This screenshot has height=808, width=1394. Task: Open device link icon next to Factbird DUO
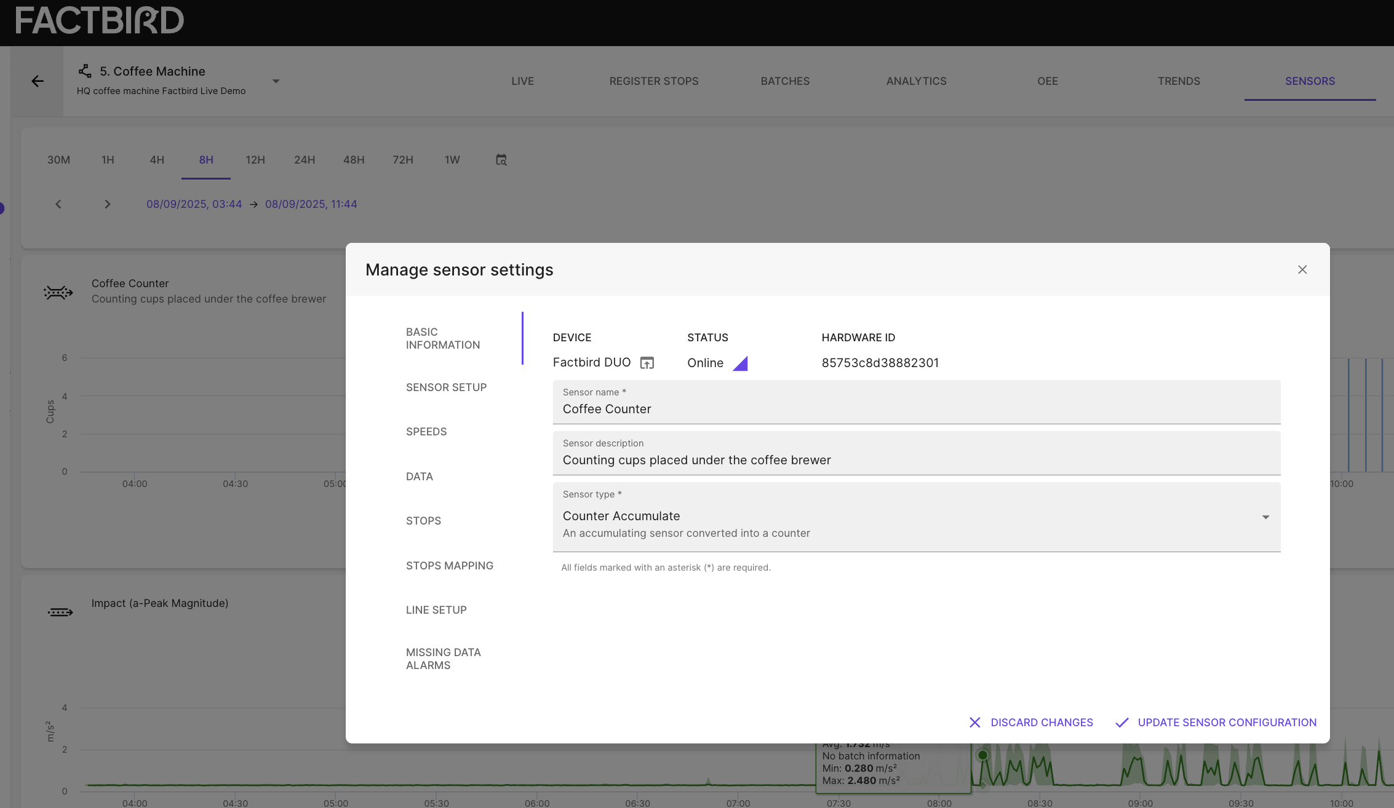click(647, 363)
